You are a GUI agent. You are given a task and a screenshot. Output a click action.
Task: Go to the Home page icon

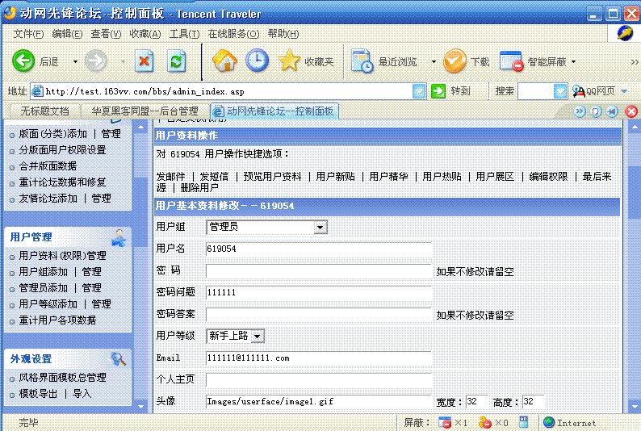(x=224, y=61)
